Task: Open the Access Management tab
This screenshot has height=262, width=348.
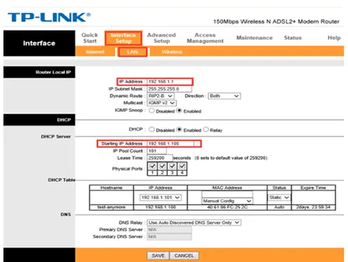Action: point(205,38)
